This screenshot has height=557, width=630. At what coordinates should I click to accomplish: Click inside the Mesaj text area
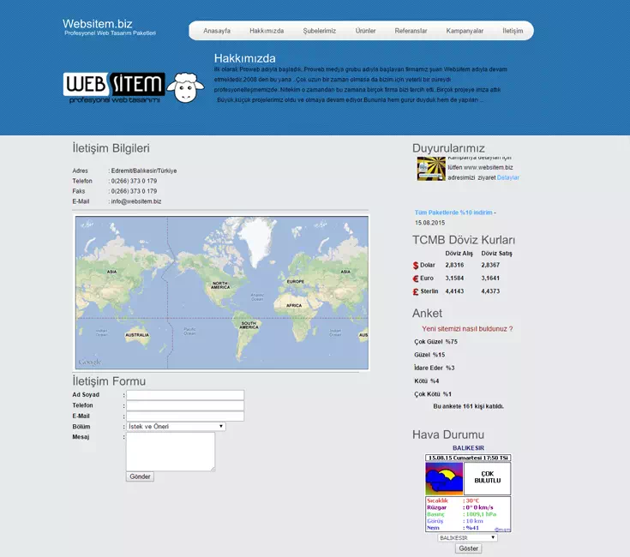coord(171,452)
